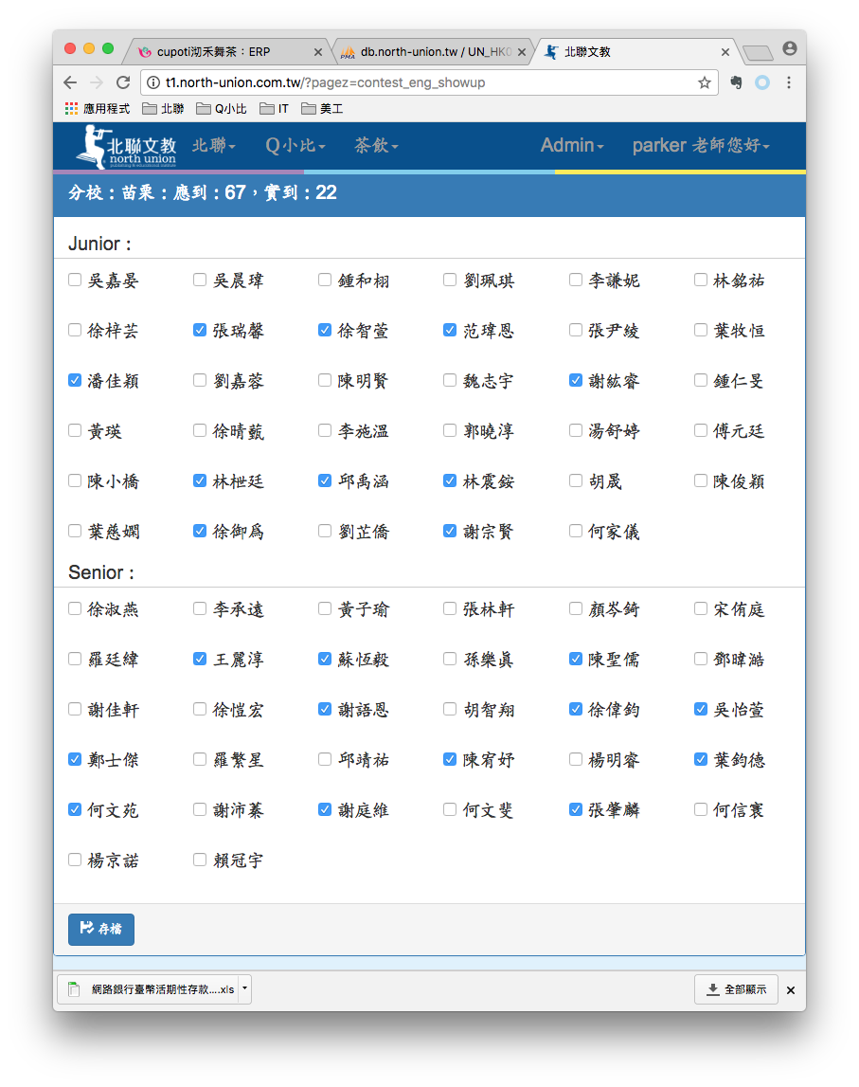Uncheck the box for 王麗淳

(x=200, y=659)
